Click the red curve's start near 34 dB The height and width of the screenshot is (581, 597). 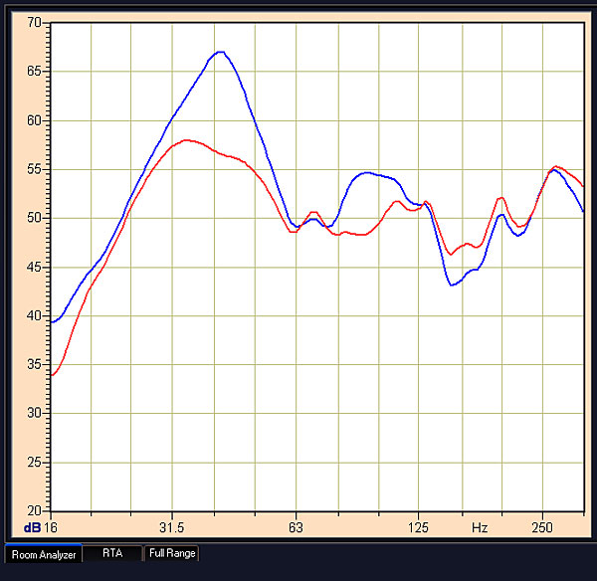click(53, 375)
